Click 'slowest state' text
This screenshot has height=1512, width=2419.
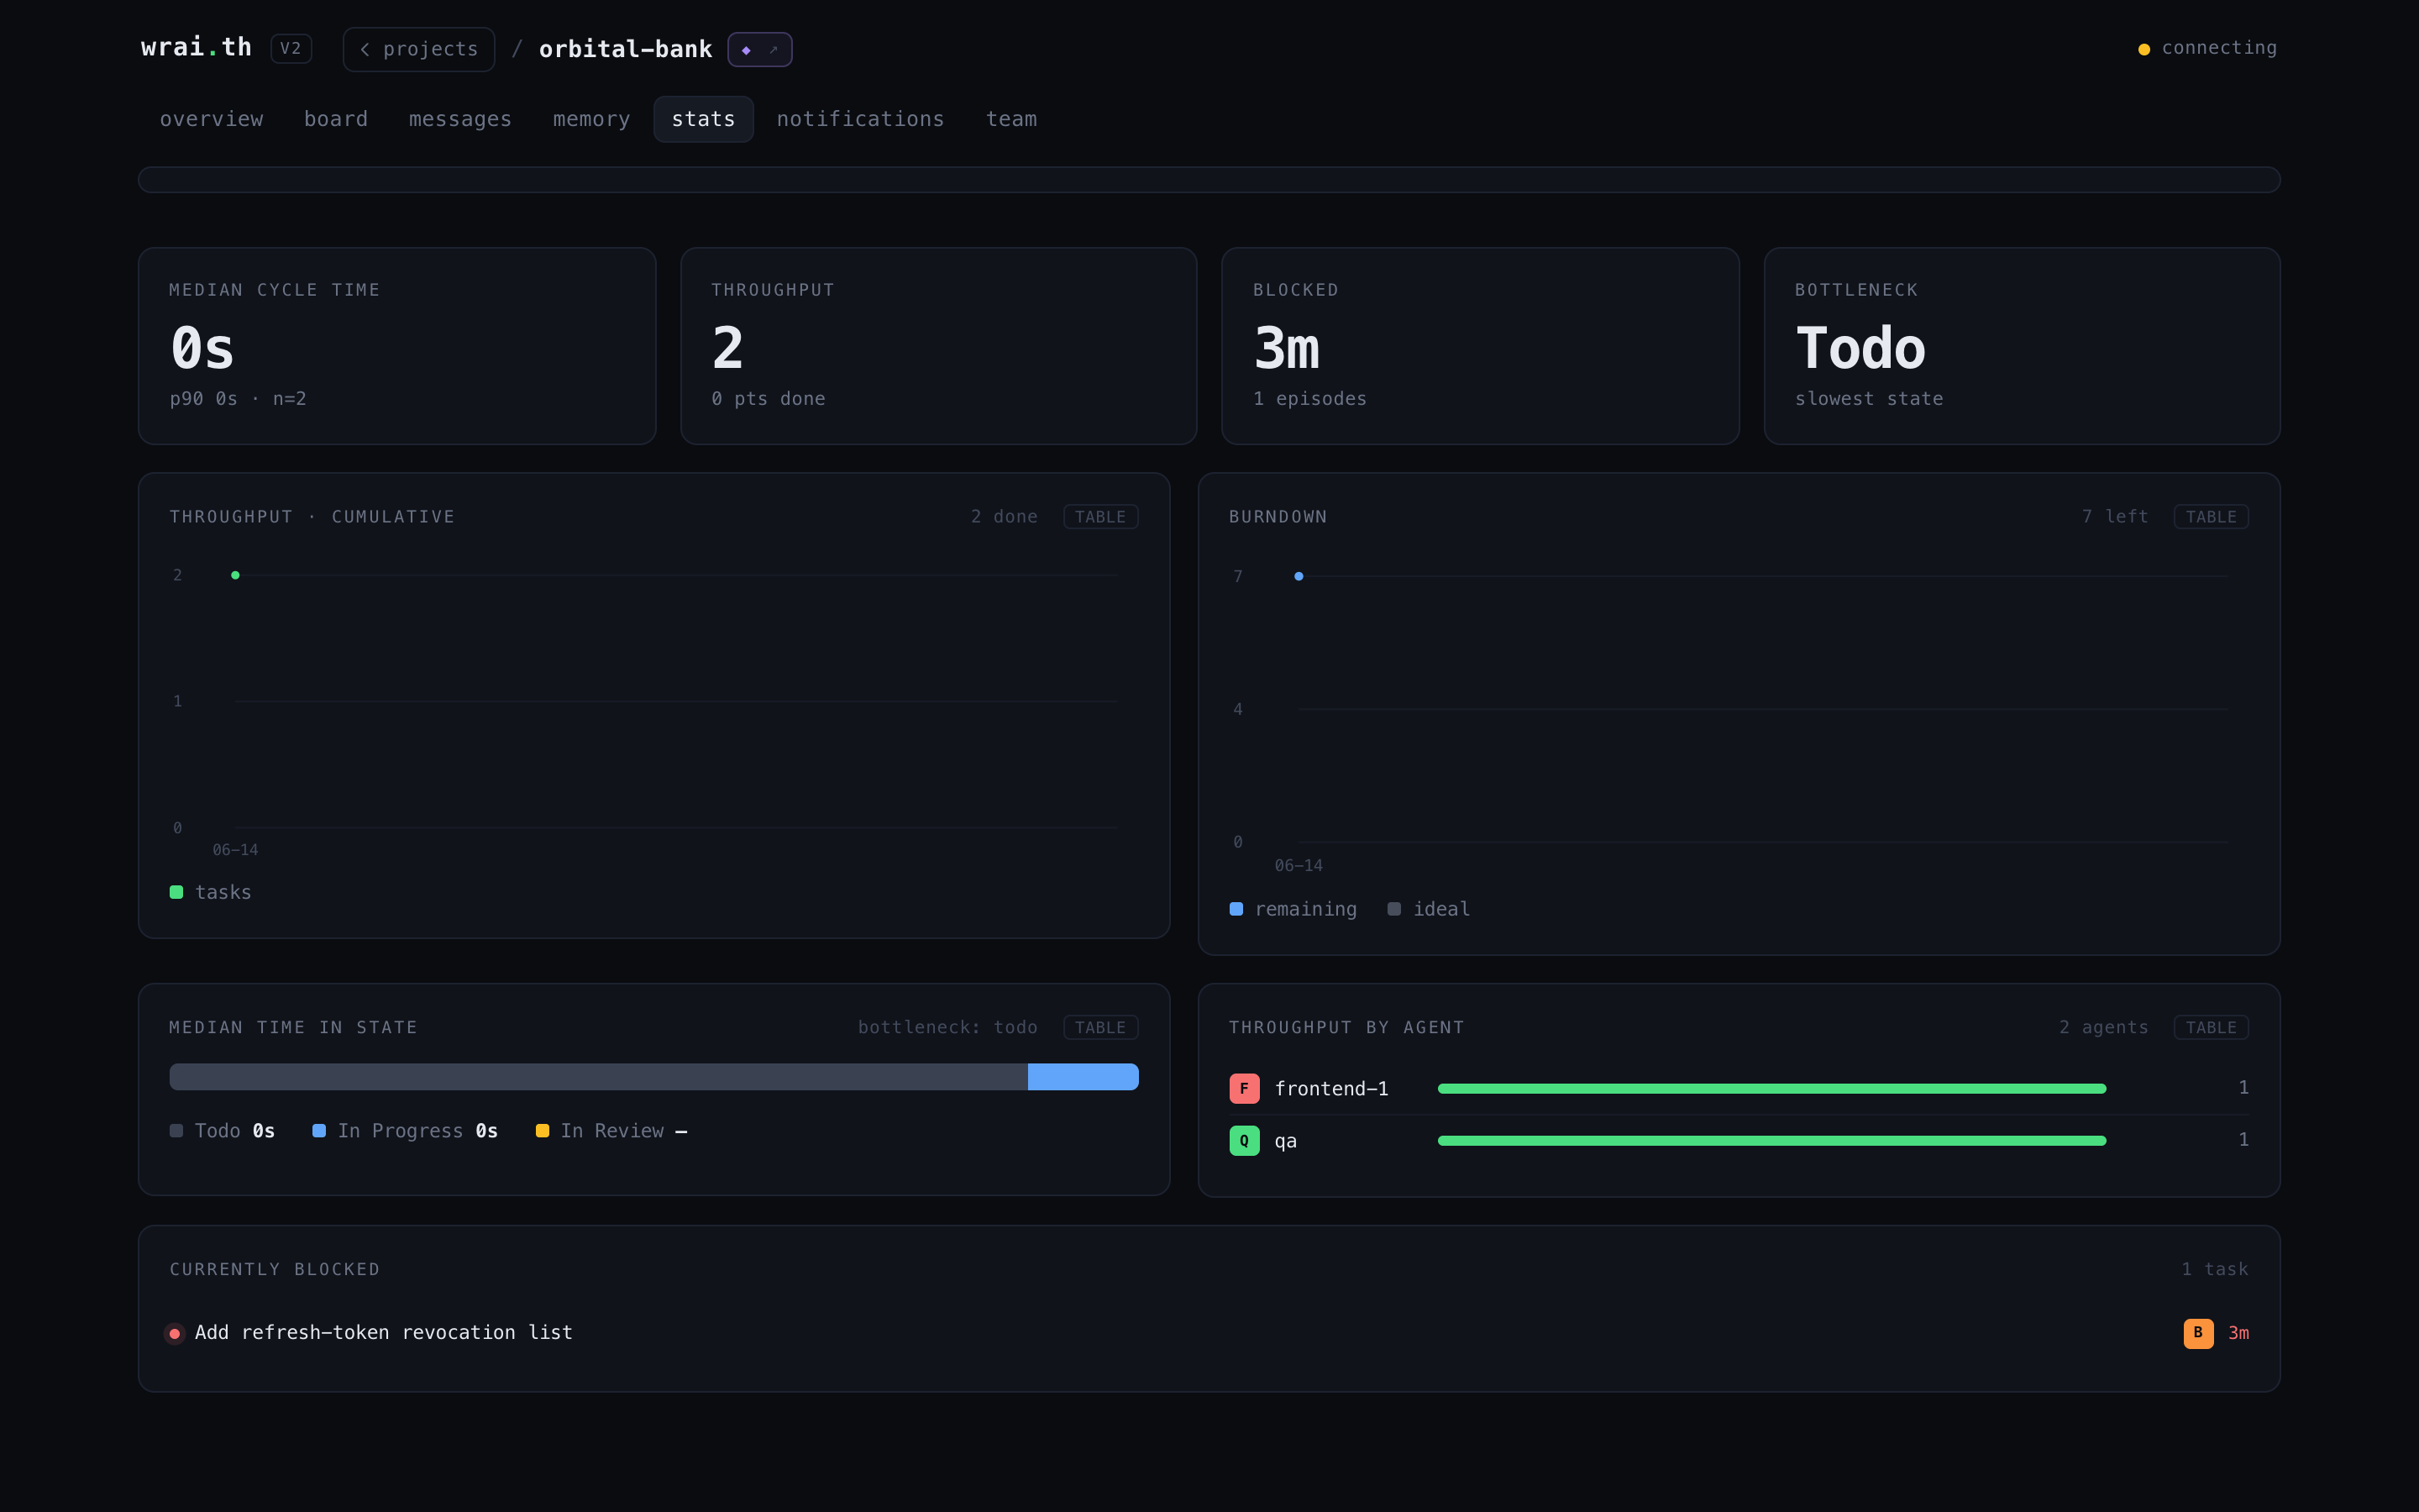[1868, 398]
